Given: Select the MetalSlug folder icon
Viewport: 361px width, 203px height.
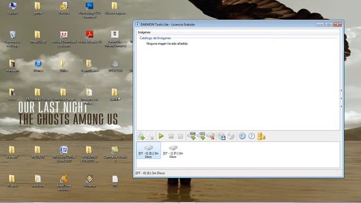Looking at the screenshot, I should point(38,37).
